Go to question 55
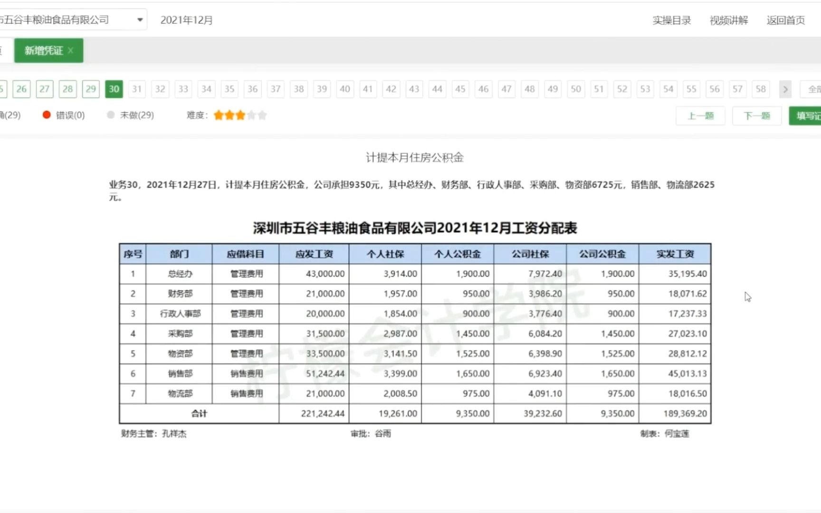This screenshot has height=513, width=821. [691, 89]
